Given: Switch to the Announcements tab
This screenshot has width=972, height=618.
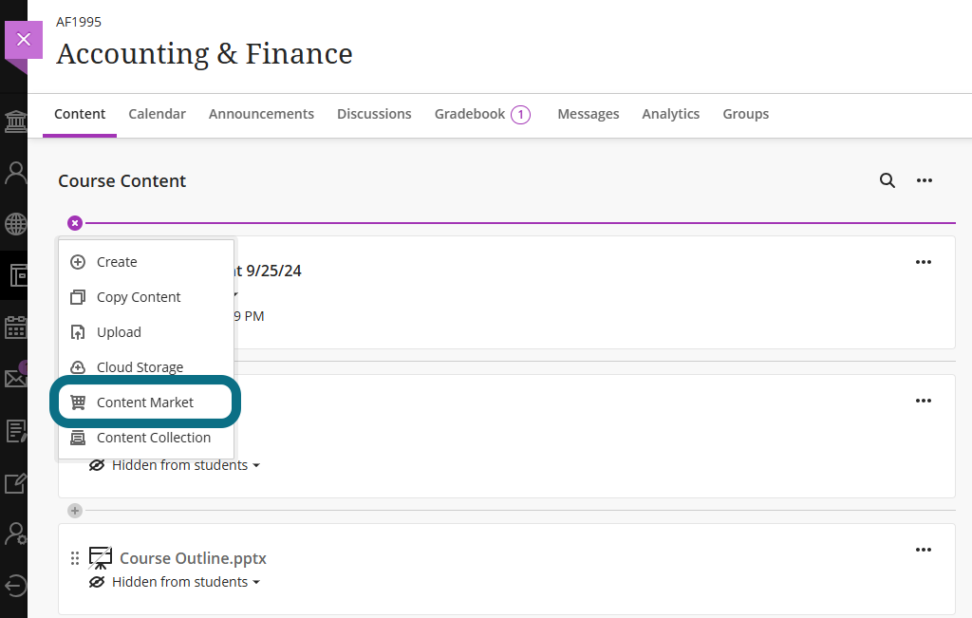Looking at the screenshot, I should pos(261,114).
